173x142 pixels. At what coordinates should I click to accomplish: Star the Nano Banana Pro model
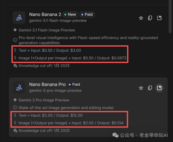[141, 88]
